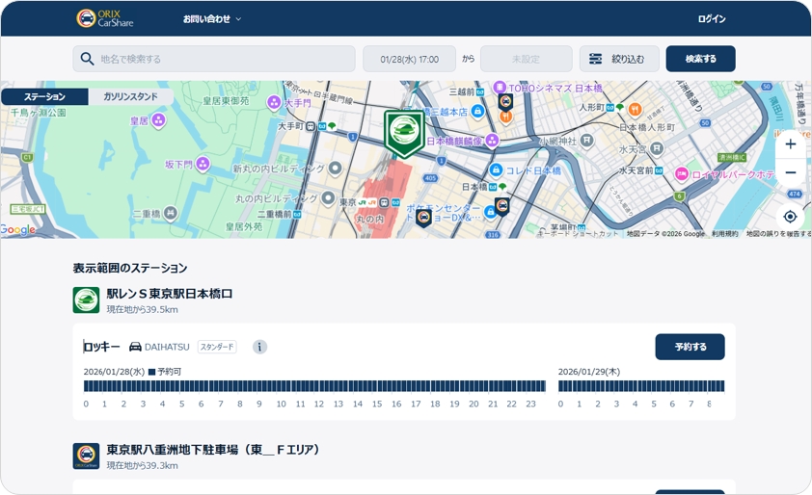Viewport: 812px width, 495px height.
Task: Click the 2026/01/29 availability timeline bar
Action: 641,386
